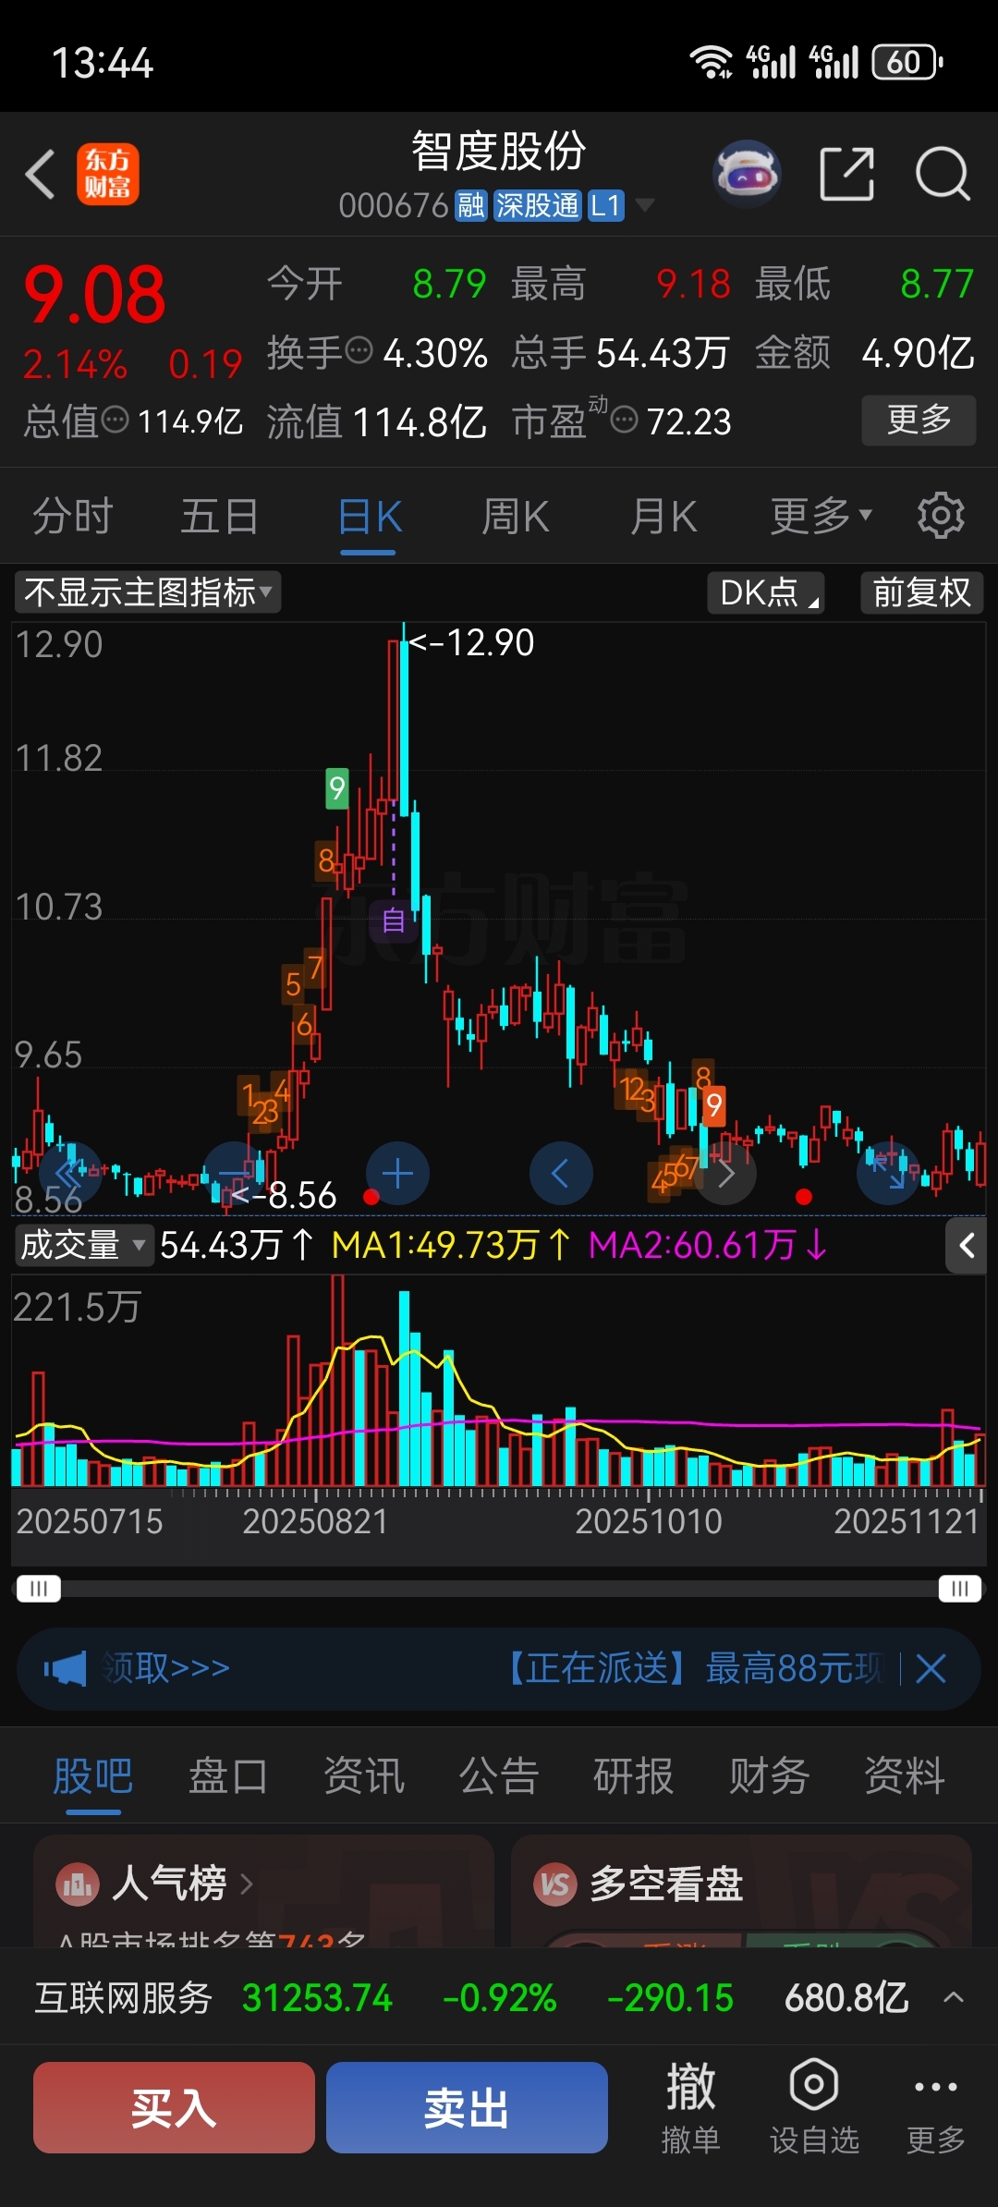998x2207 pixels.
Task: Jump chart to earliest with double-left arrow
Action: (69, 1174)
